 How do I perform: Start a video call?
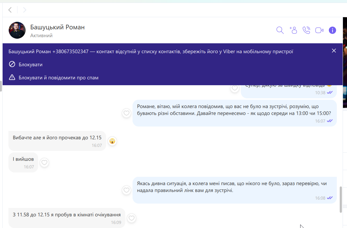click(x=319, y=30)
